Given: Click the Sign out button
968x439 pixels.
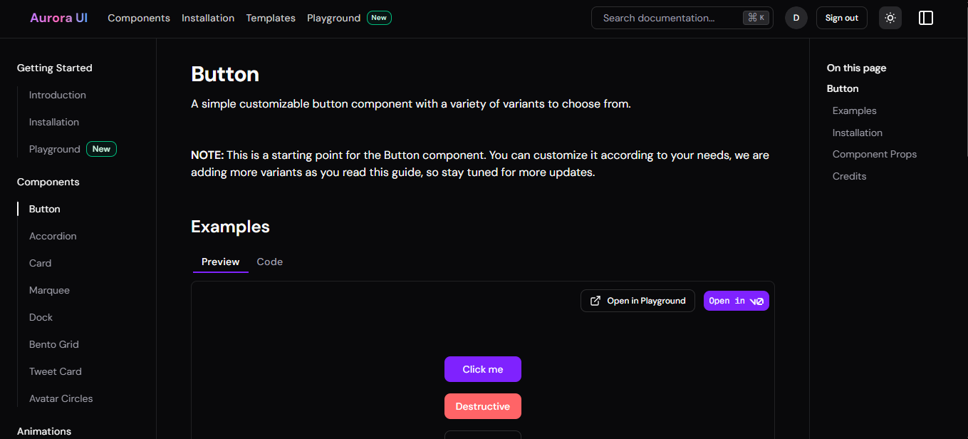Looking at the screenshot, I should [x=842, y=18].
